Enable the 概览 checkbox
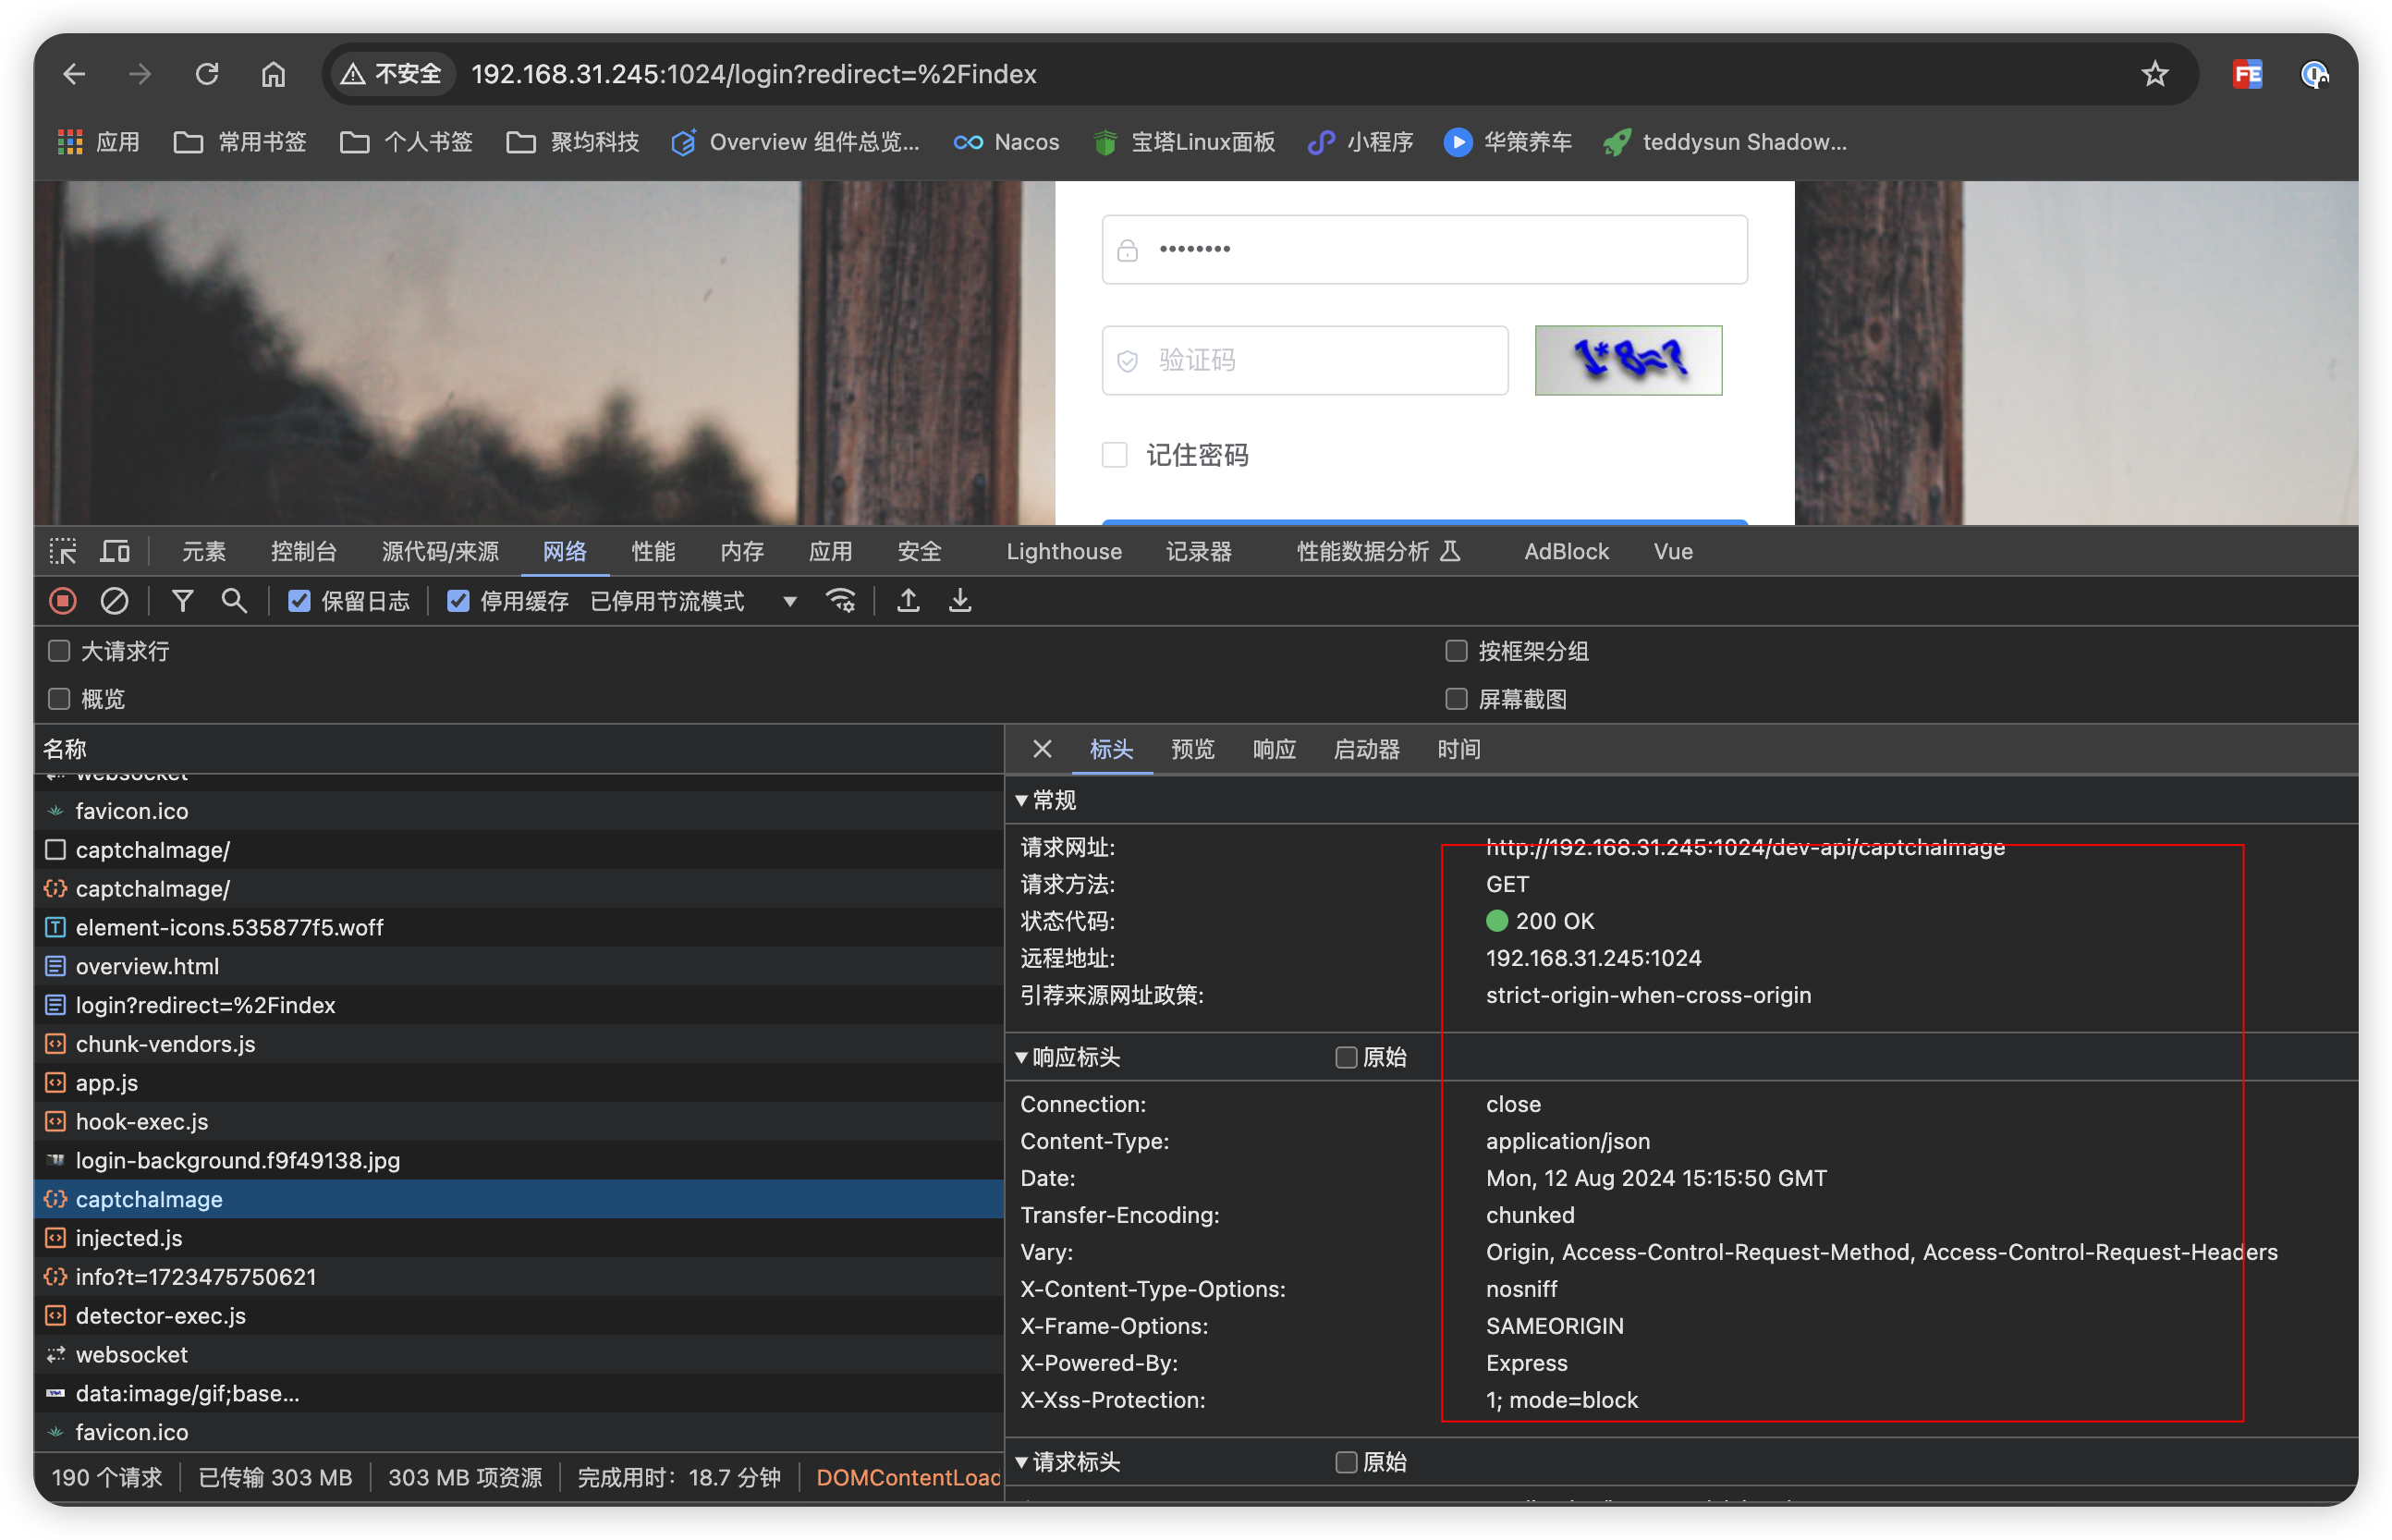The height and width of the screenshot is (1540, 2392). coord(59,699)
